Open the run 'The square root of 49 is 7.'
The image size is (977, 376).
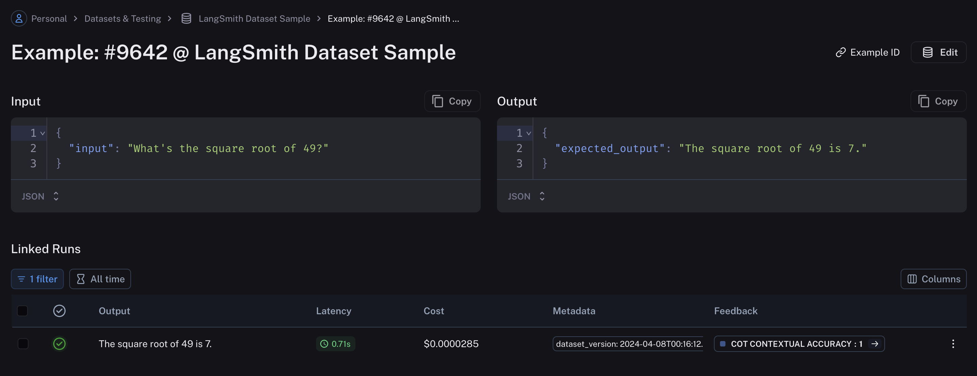point(155,344)
